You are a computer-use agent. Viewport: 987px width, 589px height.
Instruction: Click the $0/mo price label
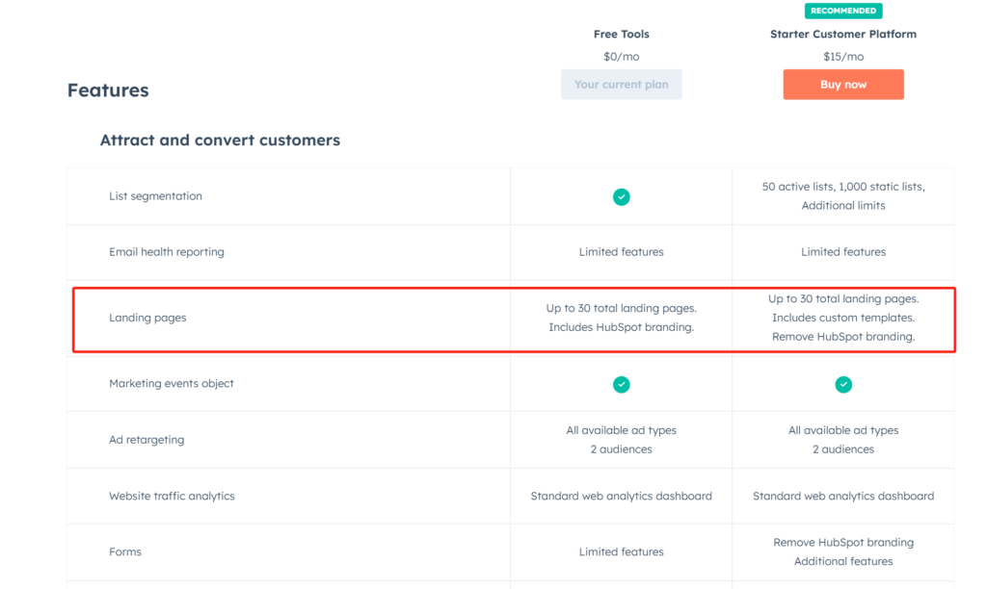click(x=622, y=57)
